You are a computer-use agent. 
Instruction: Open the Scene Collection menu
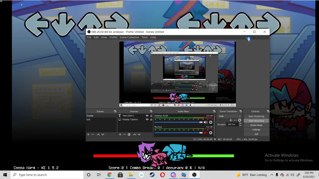(129, 37)
